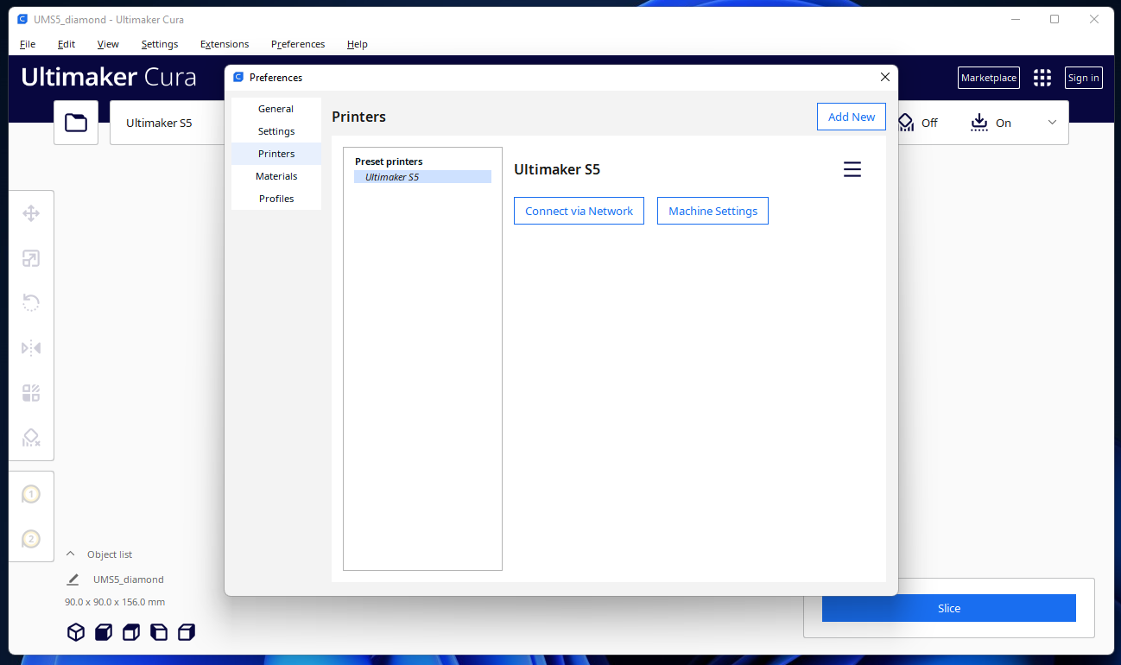Select UMS5_diamond in the object list
The image size is (1121, 665).
[128, 579]
